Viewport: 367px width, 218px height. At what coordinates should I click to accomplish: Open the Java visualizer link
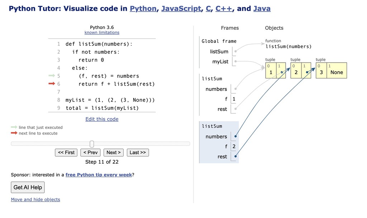tap(262, 8)
